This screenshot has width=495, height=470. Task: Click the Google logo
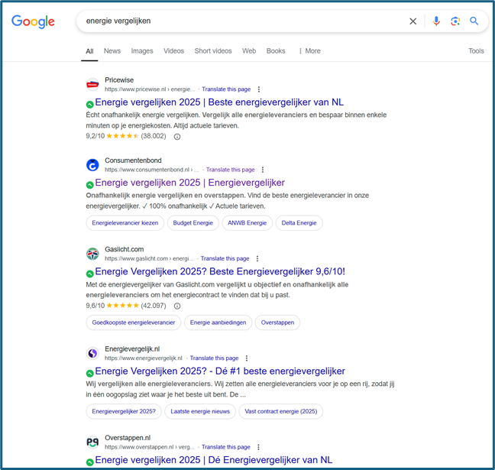click(x=33, y=21)
